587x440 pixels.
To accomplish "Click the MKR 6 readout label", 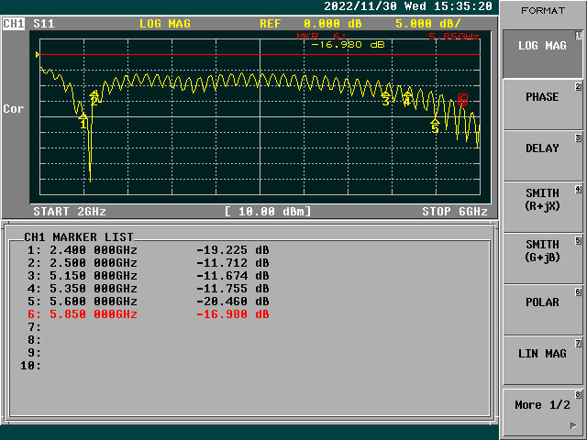I will tap(322, 37).
